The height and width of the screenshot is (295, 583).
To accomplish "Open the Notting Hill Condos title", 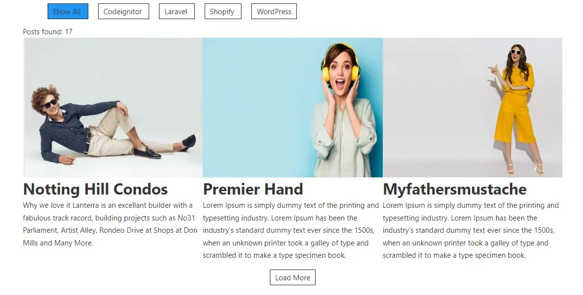I will coord(96,189).
